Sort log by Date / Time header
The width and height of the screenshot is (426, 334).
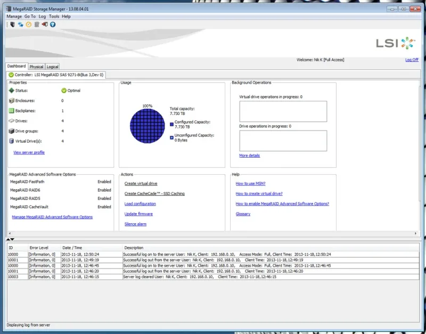pos(92,248)
